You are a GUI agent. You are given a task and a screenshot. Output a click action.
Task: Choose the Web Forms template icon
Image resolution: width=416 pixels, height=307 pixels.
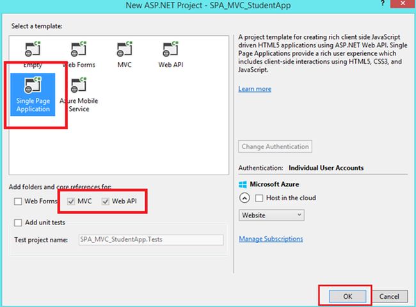[x=79, y=49]
